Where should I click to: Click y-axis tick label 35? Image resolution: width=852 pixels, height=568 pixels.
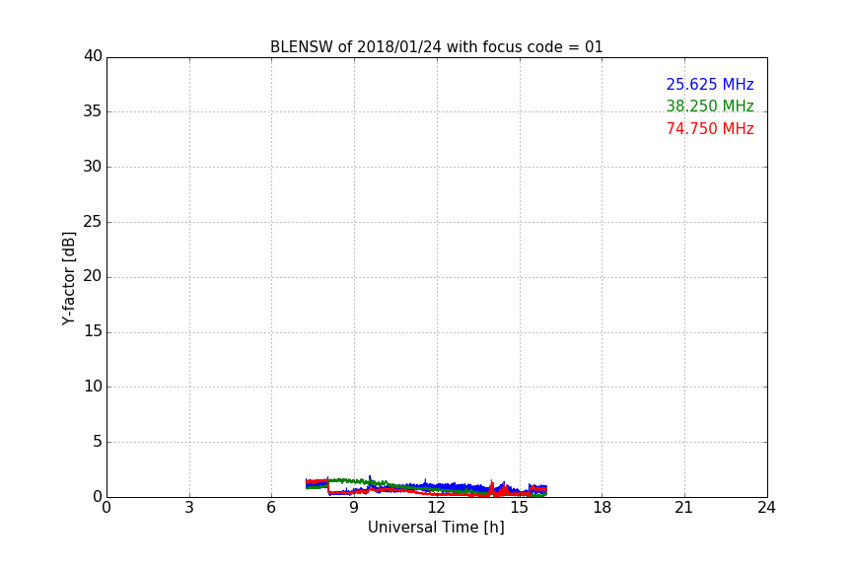[93, 111]
